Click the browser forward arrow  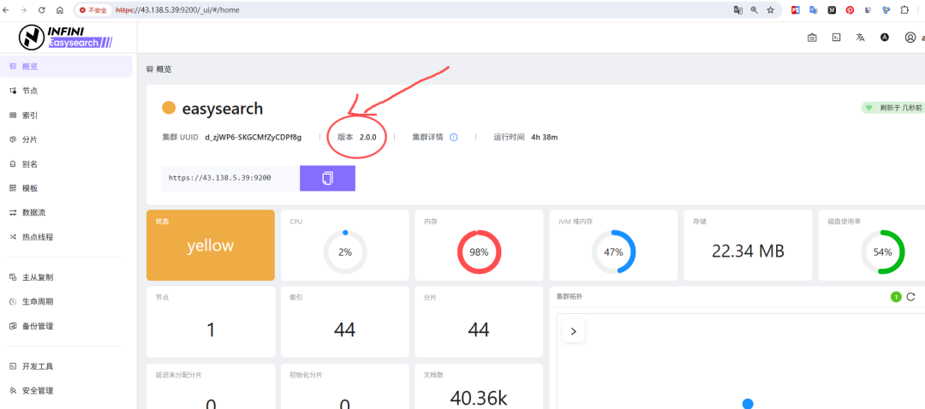(x=24, y=10)
